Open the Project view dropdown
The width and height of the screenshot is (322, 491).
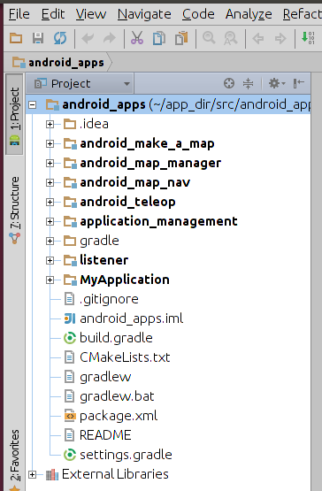point(80,84)
